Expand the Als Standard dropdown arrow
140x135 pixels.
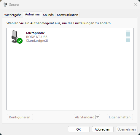tap(98, 117)
